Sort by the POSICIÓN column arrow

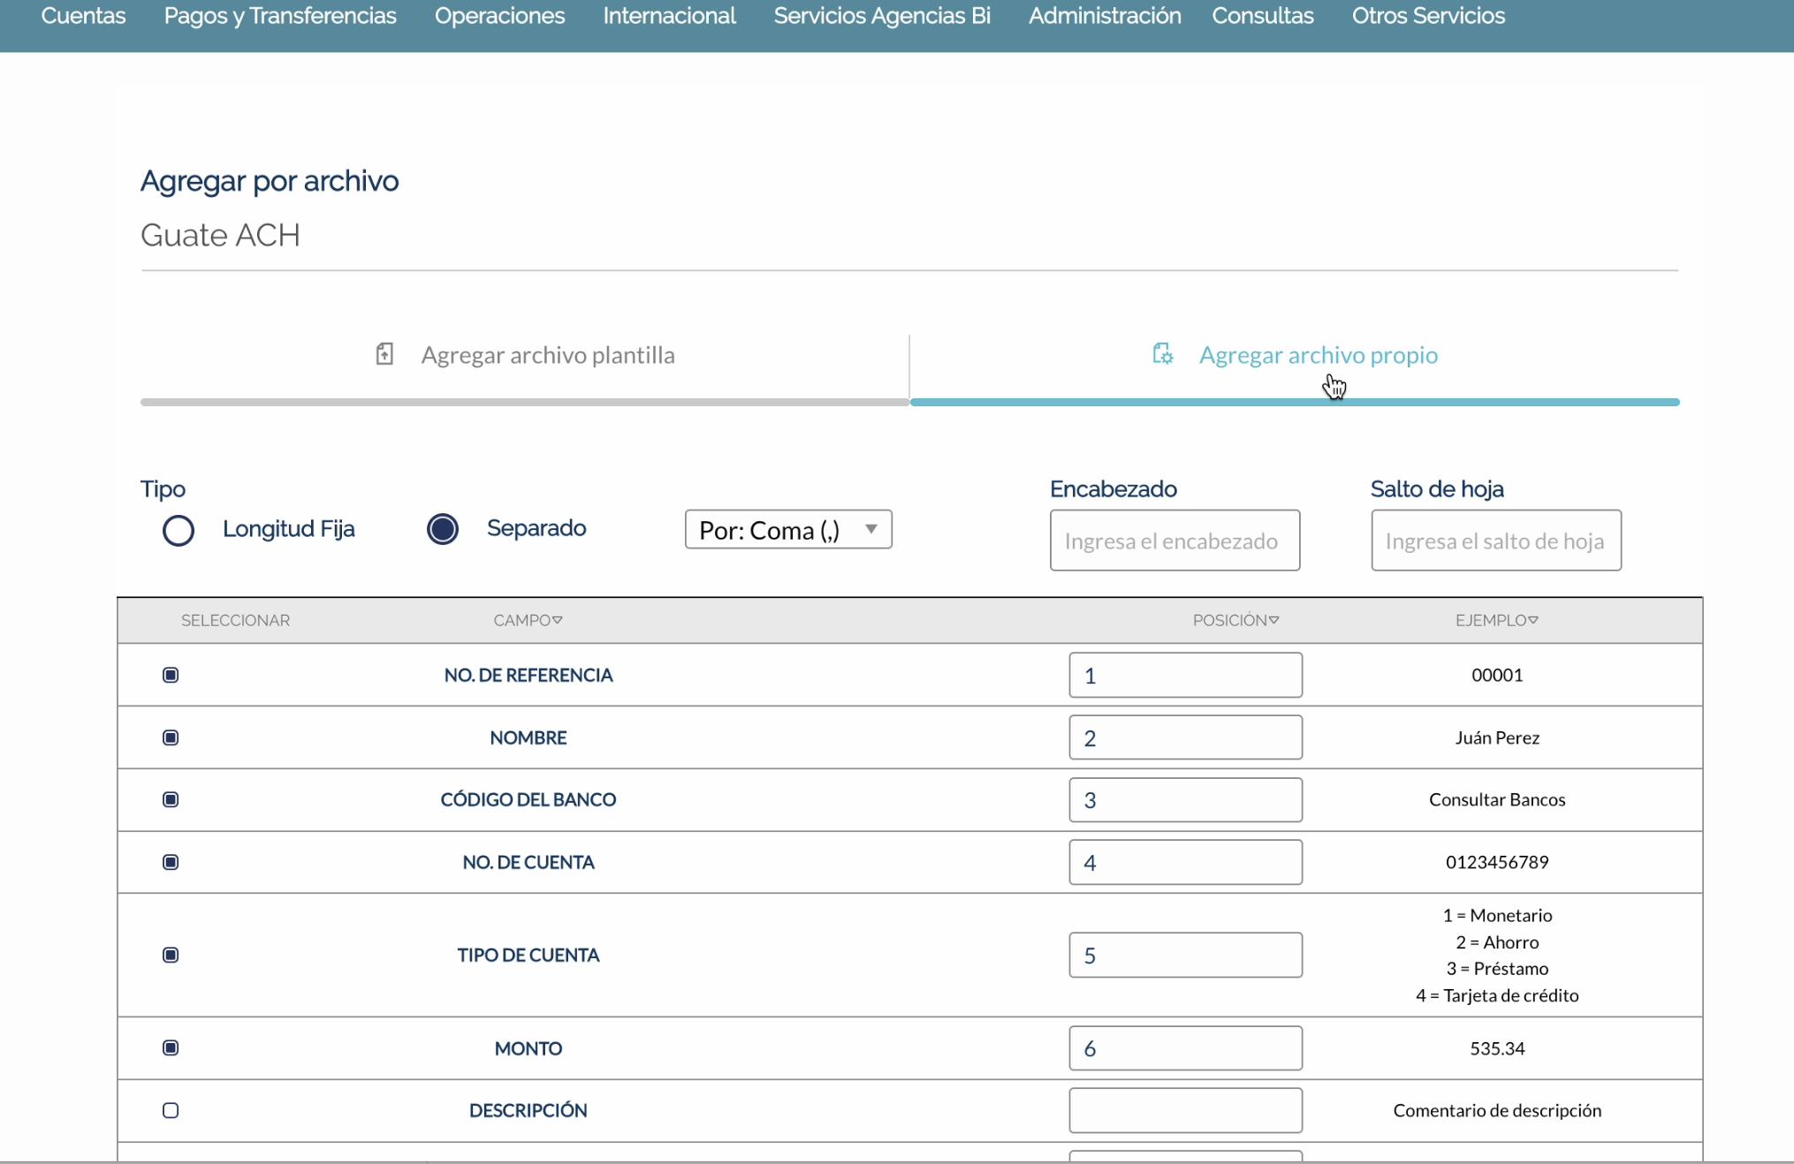coord(1273,620)
